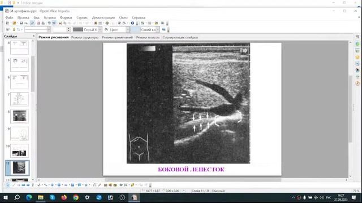The image size is (362, 203).
Task: Click the Cut scissors icon
Action: coord(61,23)
